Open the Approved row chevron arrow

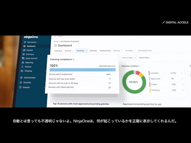[x=182, y=79]
